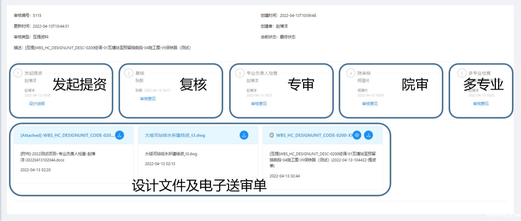Select step 3 circle for 专业负责人检查
521x221 pixels.
[x=240, y=73]
